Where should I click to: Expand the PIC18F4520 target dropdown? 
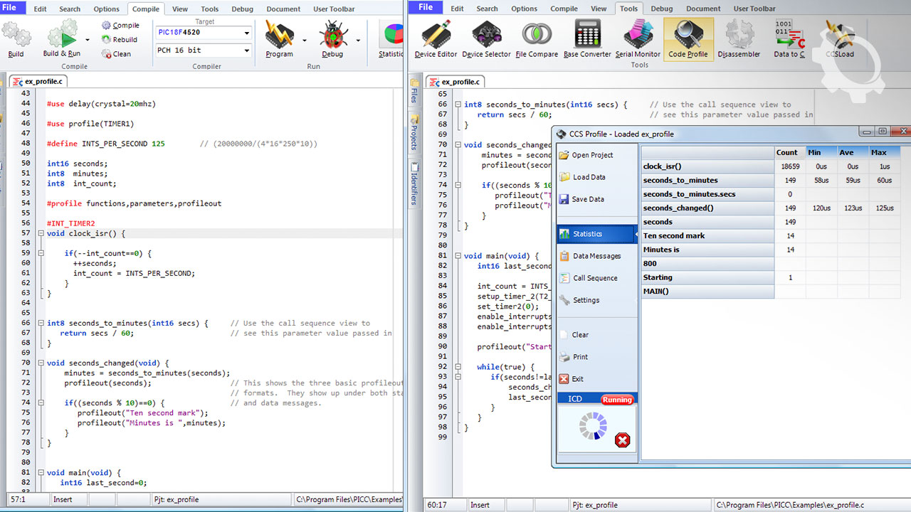(x=247, y=33)
